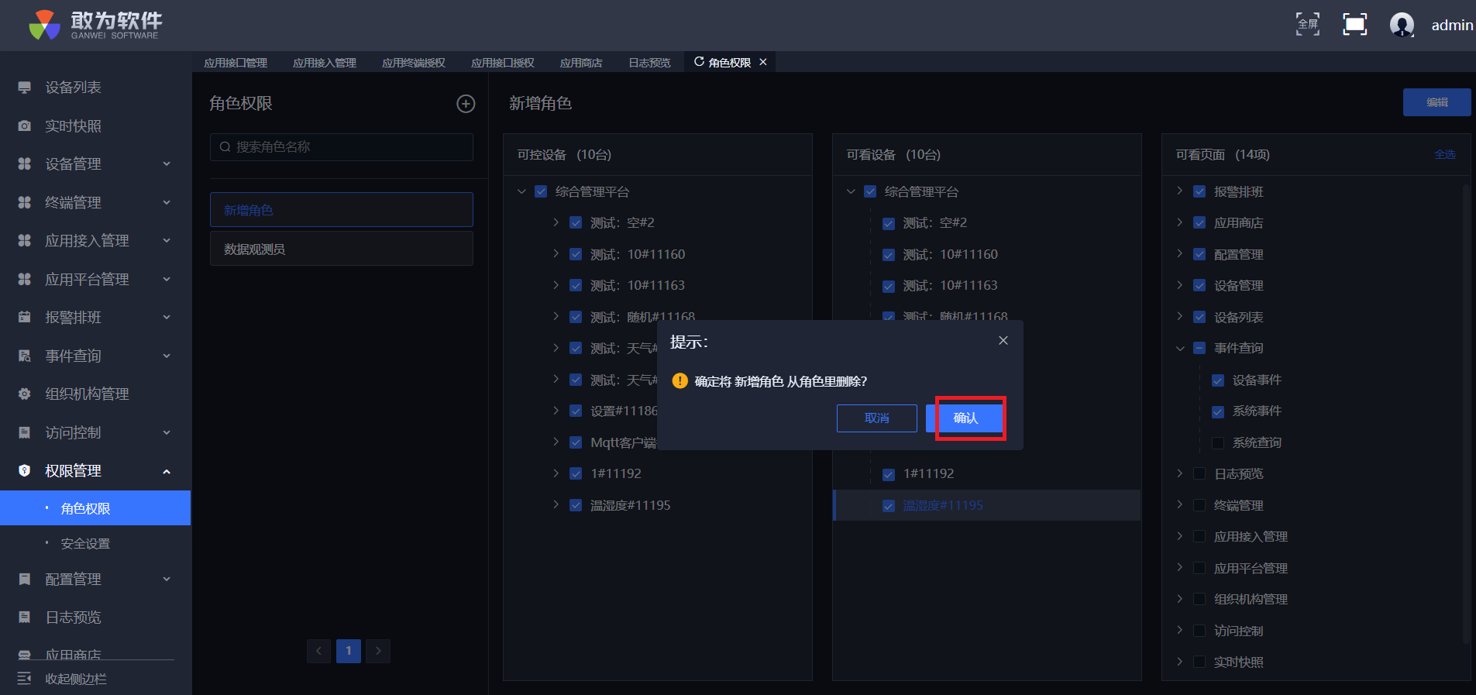Click the 日志预览 sidebar icon
This screenshot has height=695, width=1476.
(x=25, y=617)
